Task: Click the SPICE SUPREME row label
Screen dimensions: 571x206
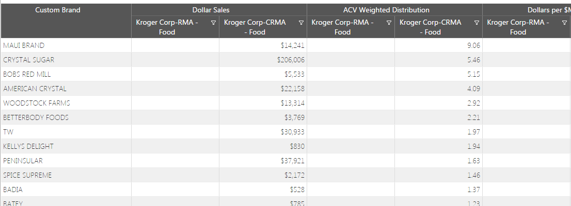Action: pyautogui.click(x=27, y=175)
